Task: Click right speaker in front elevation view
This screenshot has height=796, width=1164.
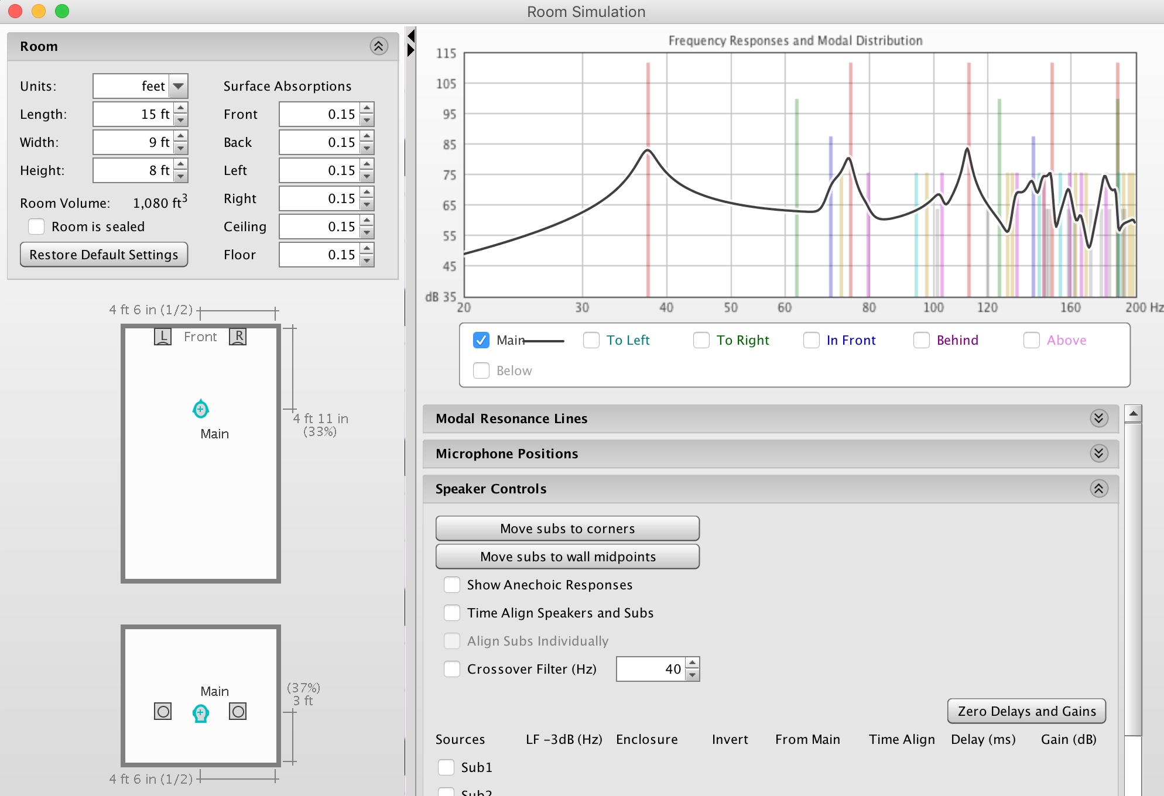Action: point(237,712)
